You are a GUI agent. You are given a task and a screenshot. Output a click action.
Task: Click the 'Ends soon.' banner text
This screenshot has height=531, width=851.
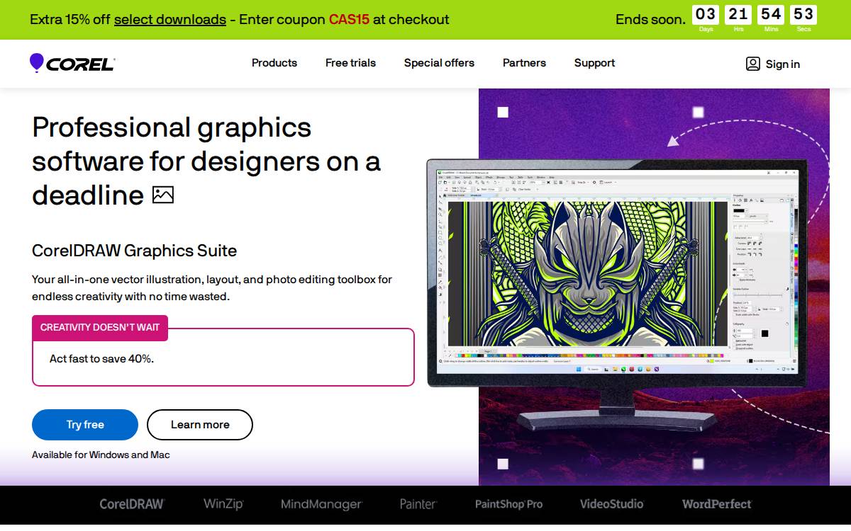tap(650, 20)
